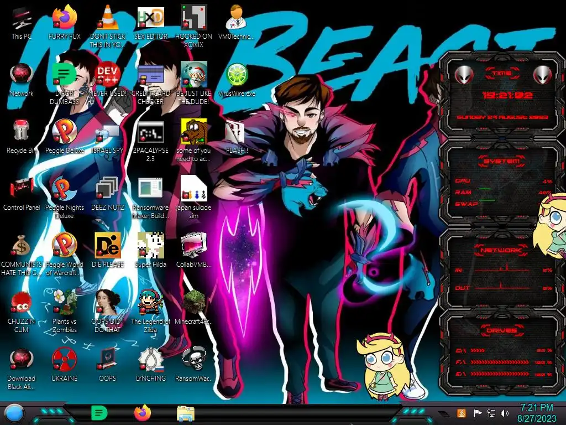Image resolution: width=566 pixels, height=425 pixels.
Task: Click the Java tray icon
Action: point(462,413)
